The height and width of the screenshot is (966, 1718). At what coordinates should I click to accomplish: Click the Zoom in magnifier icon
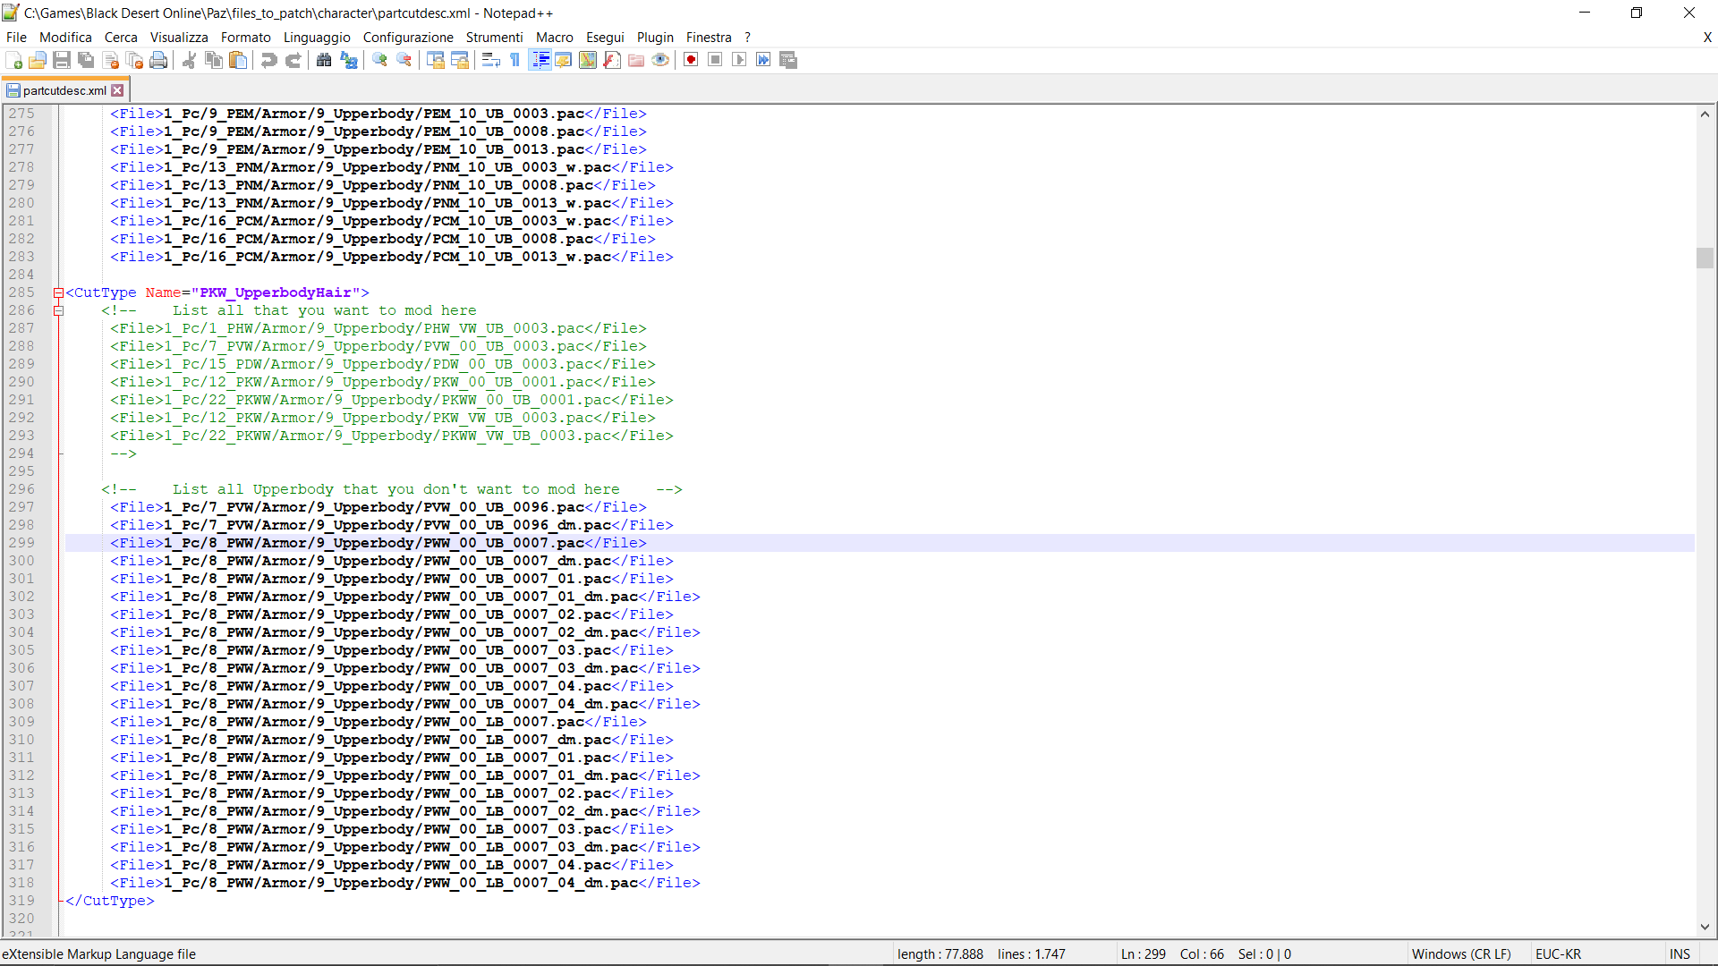point(380,60)
